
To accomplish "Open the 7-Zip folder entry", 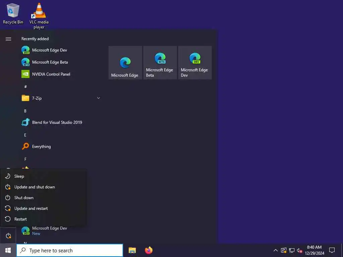I will click(x=61, y=98).
